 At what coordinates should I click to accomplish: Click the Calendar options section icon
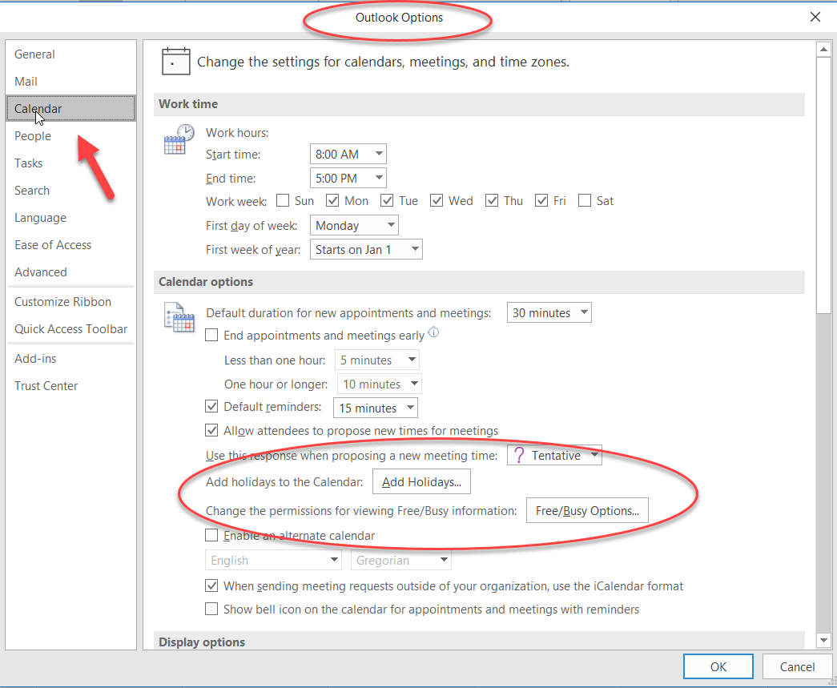click(179, 317)
